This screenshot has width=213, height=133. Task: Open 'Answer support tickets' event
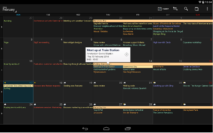point(134,42)
